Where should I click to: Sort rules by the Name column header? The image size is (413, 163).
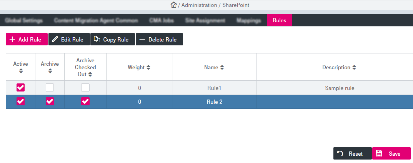tap(214, 67)
